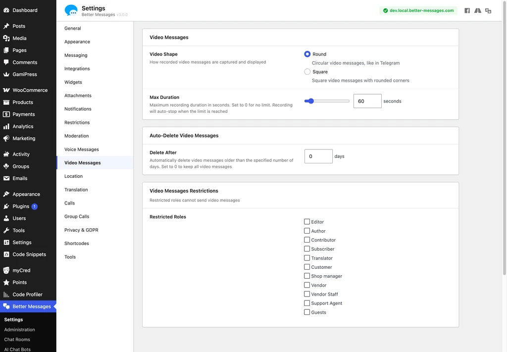Click the Analytics bar chart icon
This screenshot has height=352, width=507.
click(6, 126)
